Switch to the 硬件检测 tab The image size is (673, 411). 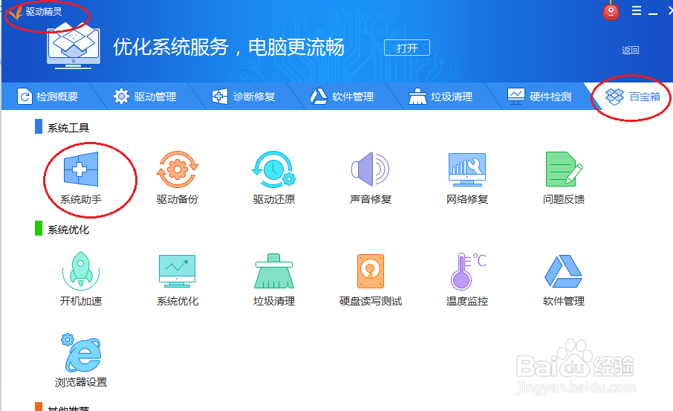pyautogui.click(x=539, y=97)
